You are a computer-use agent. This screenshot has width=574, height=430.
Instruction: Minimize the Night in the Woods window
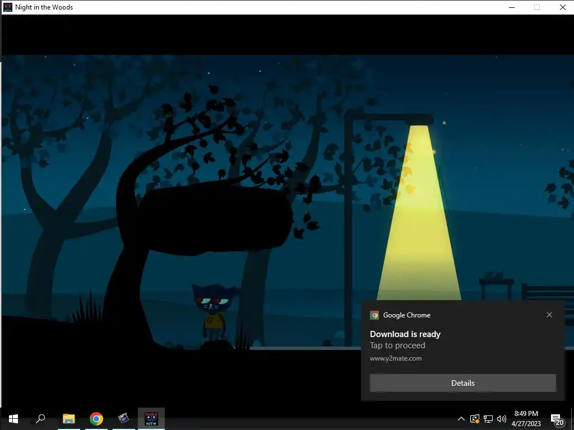click(512, 7)
